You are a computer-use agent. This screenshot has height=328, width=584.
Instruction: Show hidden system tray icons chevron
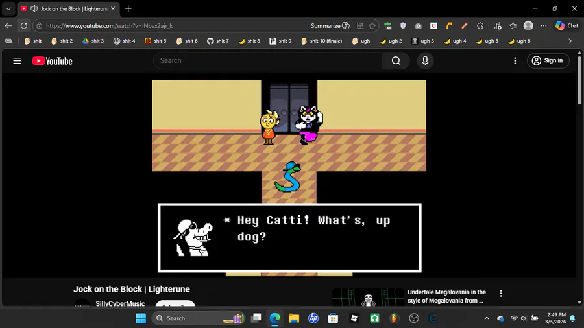click(487, 318)
